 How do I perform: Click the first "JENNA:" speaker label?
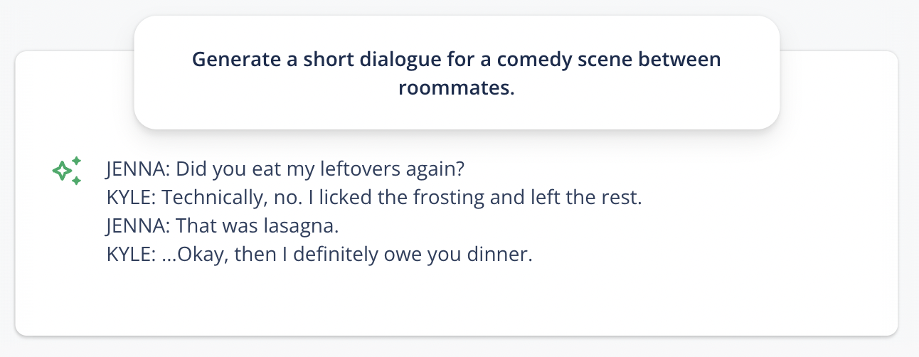pyautogui.click(x=137, y=169)
